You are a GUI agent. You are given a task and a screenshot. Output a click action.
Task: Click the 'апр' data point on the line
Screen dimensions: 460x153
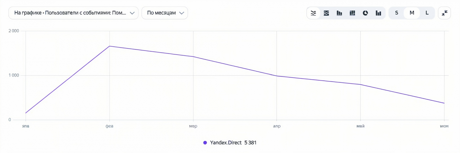(x=277, y=76)
